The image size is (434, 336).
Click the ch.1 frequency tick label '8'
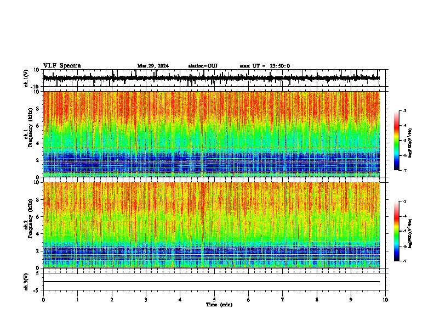pos(38,109)
